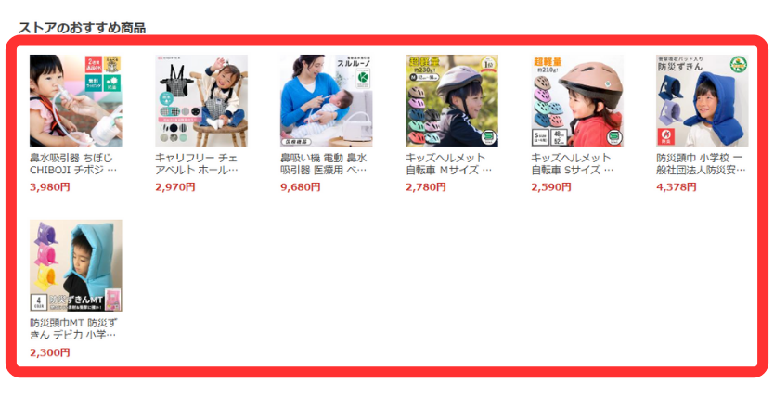Open the blue 防災ずきん hood thumbnail
This screenshot has height=396, width=774.
pos(703,100)
